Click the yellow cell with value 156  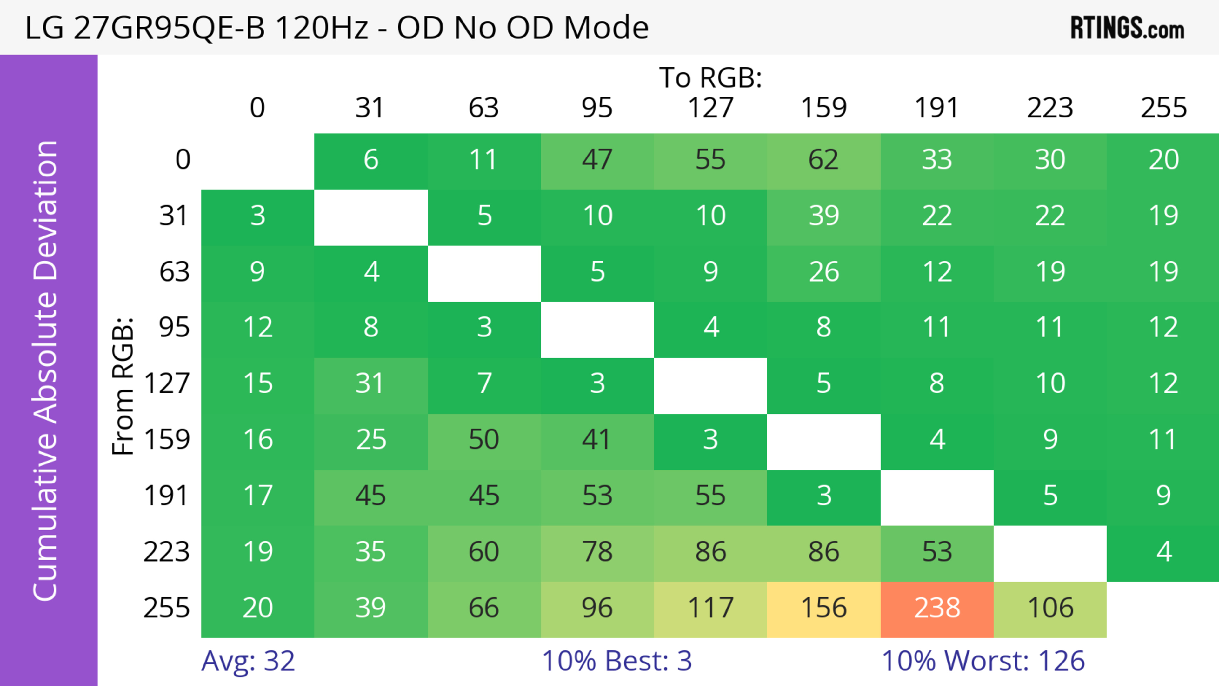pyautogui.click(x=823, y=609)
